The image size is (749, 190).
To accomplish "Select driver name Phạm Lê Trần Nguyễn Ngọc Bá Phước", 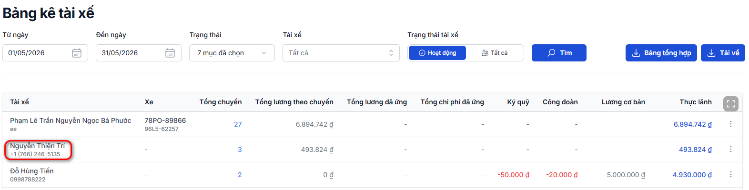I will pos(71,120).
